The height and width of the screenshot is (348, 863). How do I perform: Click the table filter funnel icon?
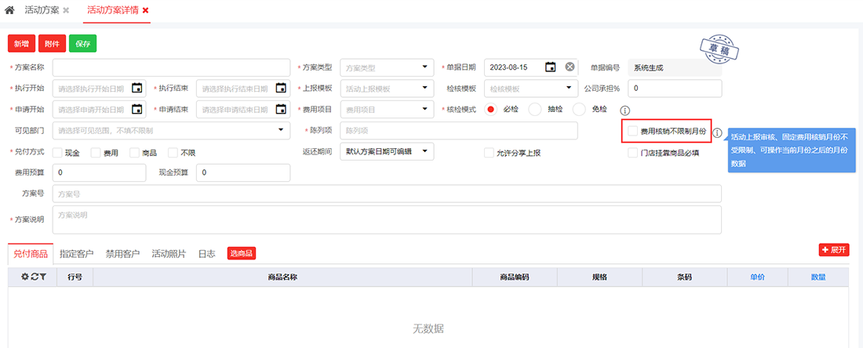tap(43, 277)
